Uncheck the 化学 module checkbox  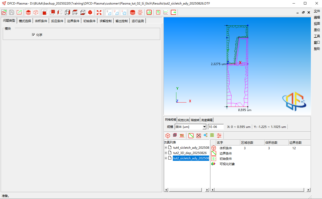click(34, 35)
